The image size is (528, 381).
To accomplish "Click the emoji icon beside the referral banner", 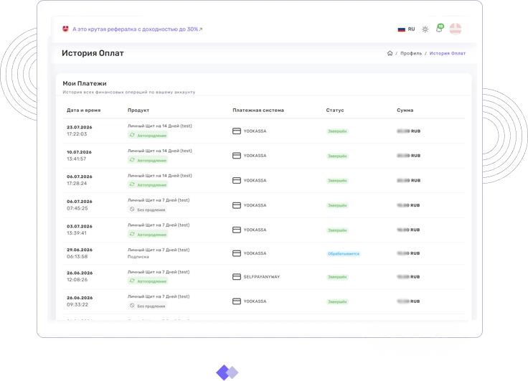I will pyautogui.click(x=65, y=29).
